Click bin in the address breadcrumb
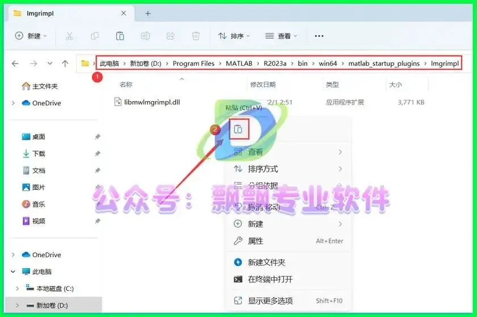Screen dimensions: 477x317 click(x=302, y=63)
